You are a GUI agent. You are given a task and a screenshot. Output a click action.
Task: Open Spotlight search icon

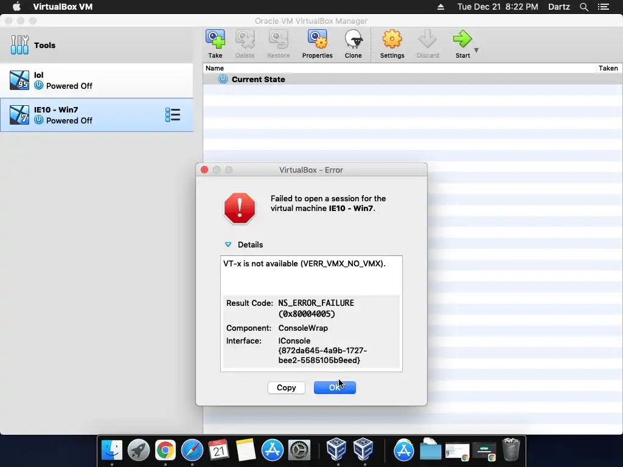(584, 7)
